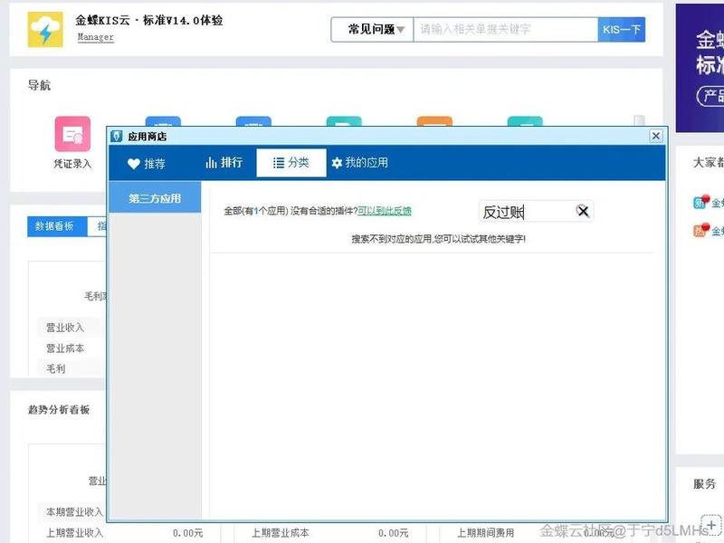Image resolution: width=724 pixels, height=543 pixels.
Task: Open the 凭证录入 navigation icon
Action: pyautogui.click(x=72, y=134)
